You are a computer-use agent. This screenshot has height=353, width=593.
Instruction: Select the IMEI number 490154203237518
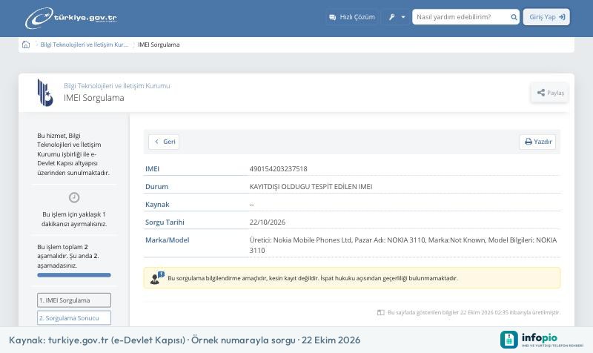[x=279, y=169]
